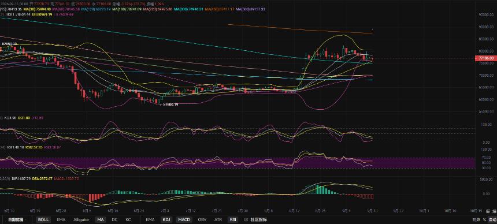
Task: Select 自动 auto scale mode
Action: click(492, 219)
